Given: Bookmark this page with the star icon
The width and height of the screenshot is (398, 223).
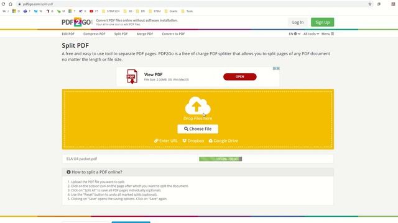Looking at the screenshot, I should pyautogui.click(x=370, y=4).
